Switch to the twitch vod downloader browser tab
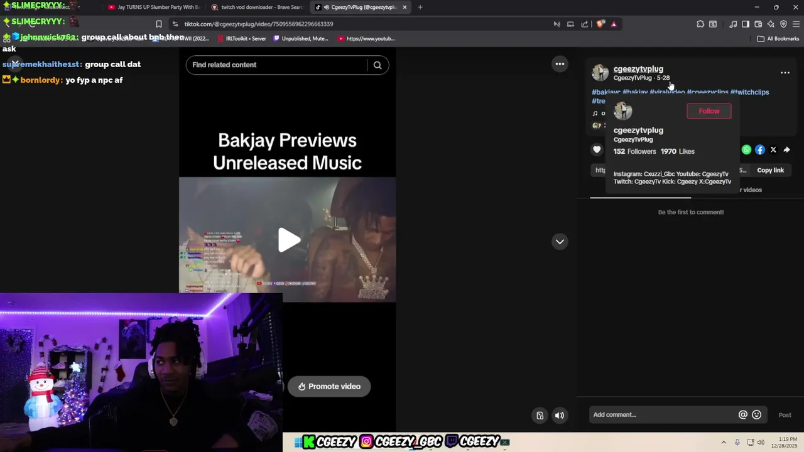The height and width of the screenshot is (452, 804). tap(256, 8)
